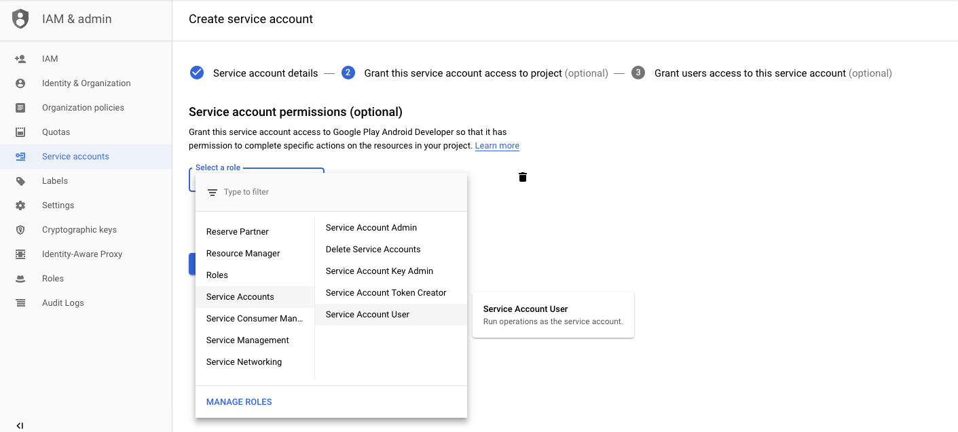
Task: Click the IAM & admin shield icon
Action: point(21,19)
